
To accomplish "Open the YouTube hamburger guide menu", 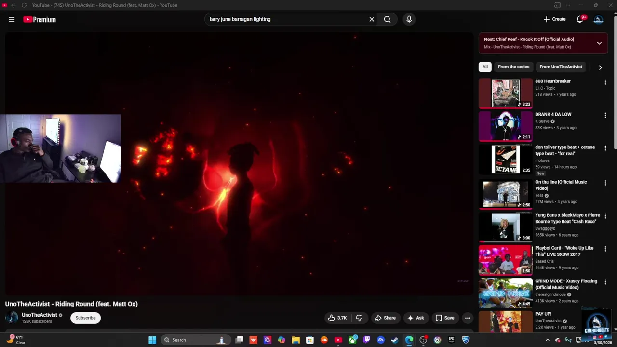I will (x=12, y=19).
